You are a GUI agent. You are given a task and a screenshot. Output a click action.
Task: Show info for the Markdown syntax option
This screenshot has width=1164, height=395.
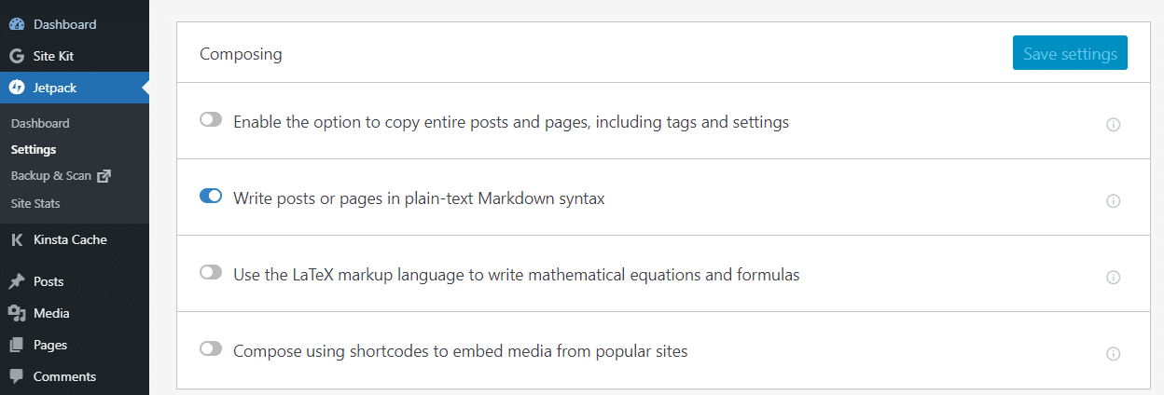tap(1113, 201)
